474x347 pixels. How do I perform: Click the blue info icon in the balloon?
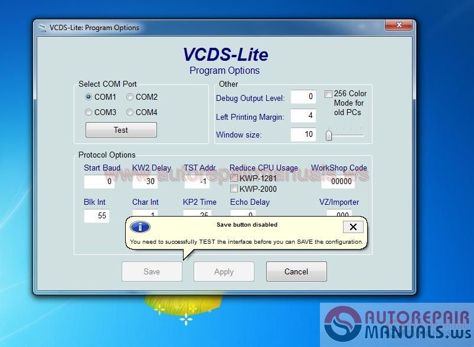[140, 227]
